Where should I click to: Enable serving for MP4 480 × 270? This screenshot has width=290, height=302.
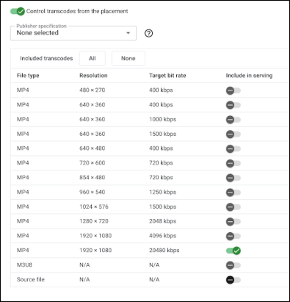pos(233,90)
